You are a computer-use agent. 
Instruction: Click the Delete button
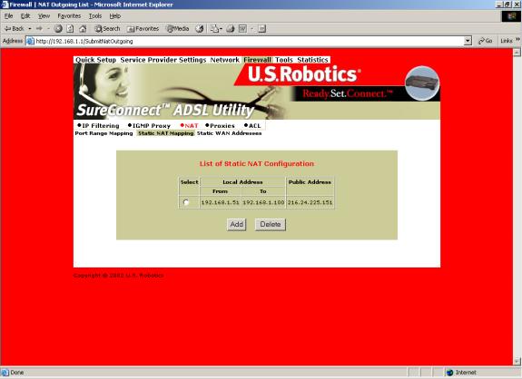[271, 225]
